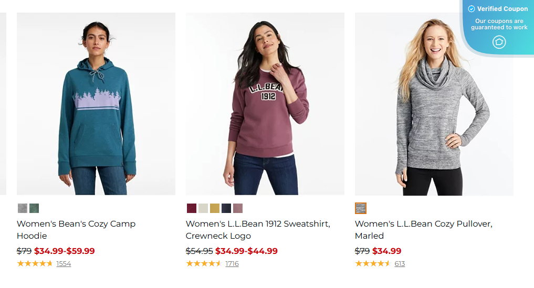The height and width of the screenshot is (288, 534).
Task: View the 613 reviews for Cozy Pullover
Action: (x=400, y=264)
